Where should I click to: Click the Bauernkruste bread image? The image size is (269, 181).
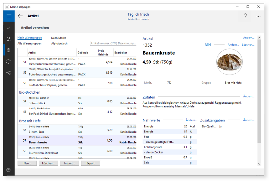(x=230, y=62)
